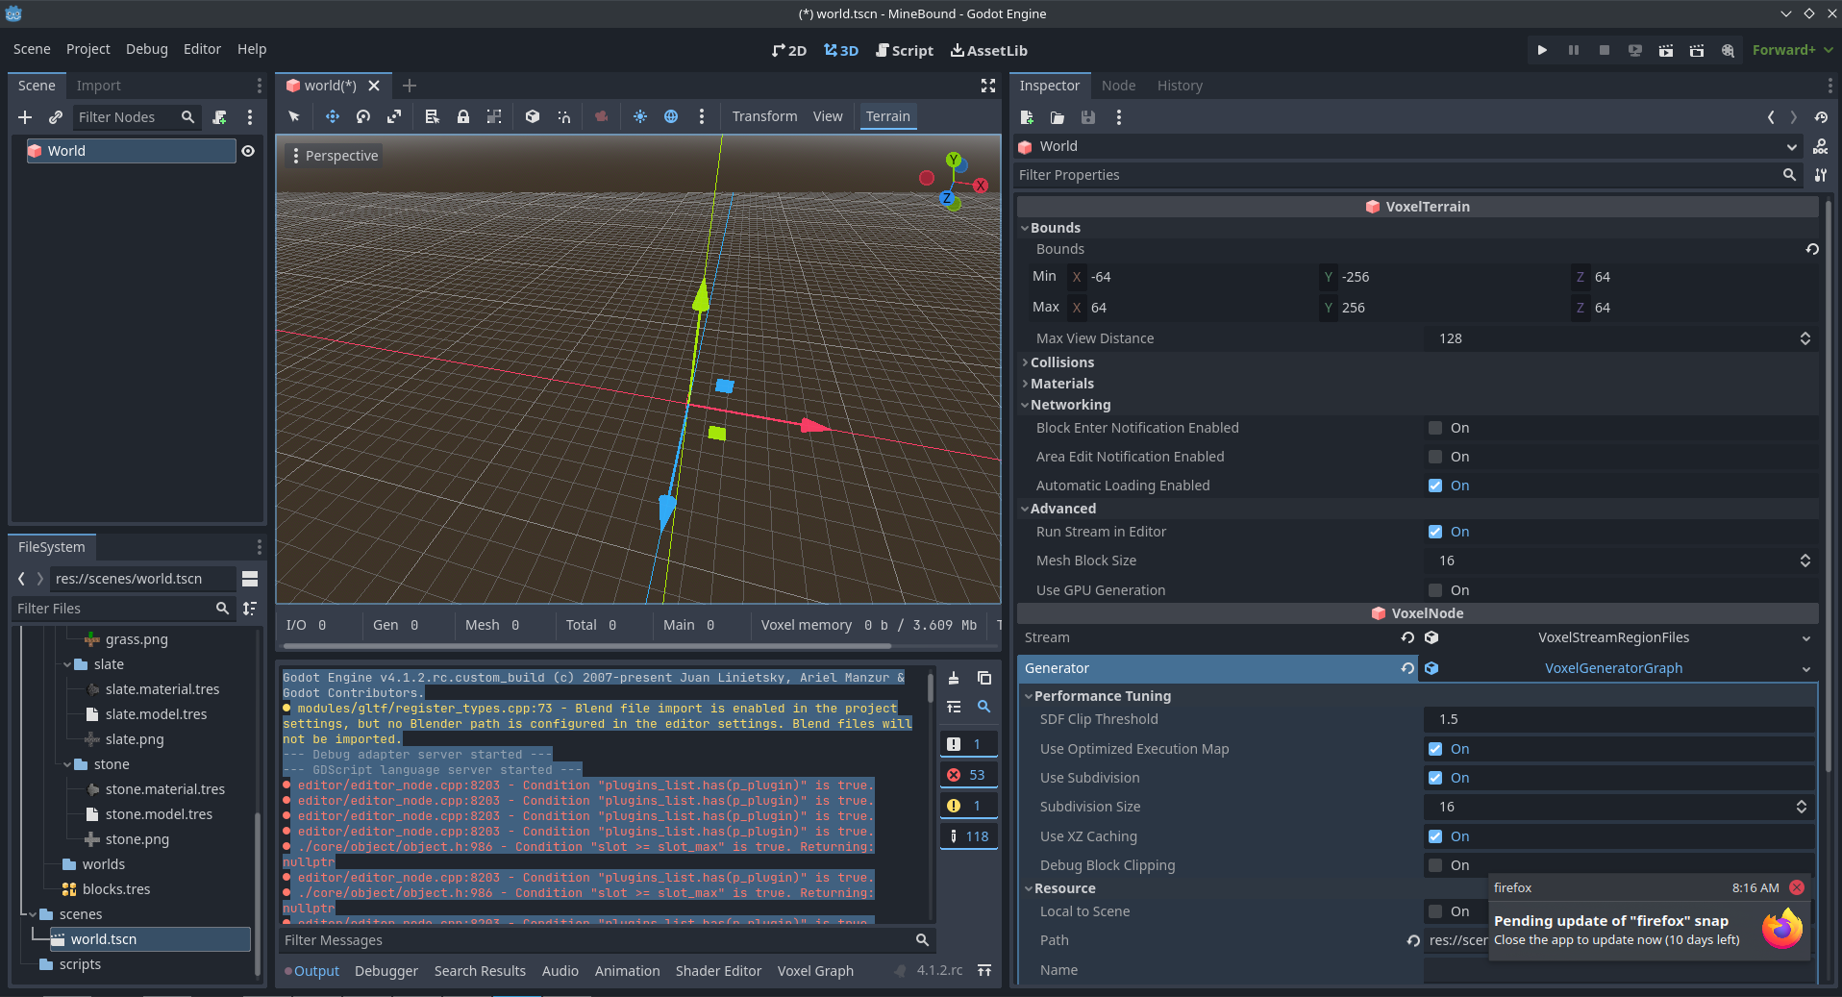1842x997 pixels.
Task: Lock the selected node
Action: pyautogui.click(x=463, y=116)
